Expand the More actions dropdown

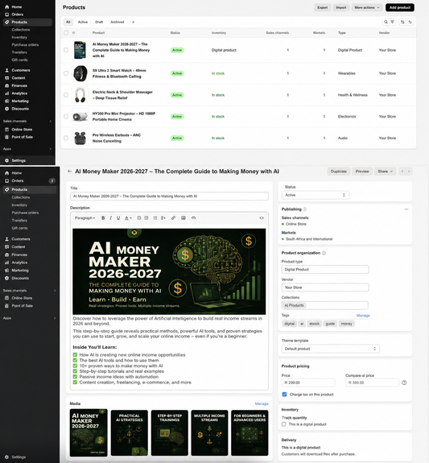pyautogui.click(x=367, y=7)
